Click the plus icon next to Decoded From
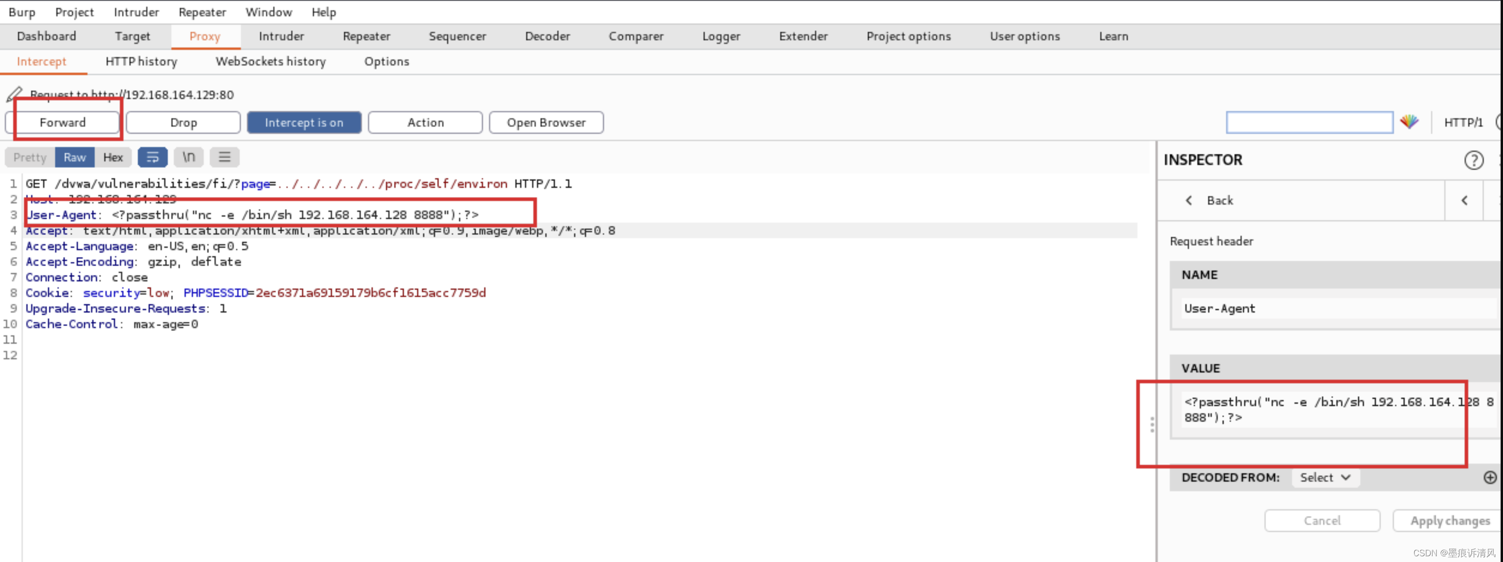 coord(1490,478)
